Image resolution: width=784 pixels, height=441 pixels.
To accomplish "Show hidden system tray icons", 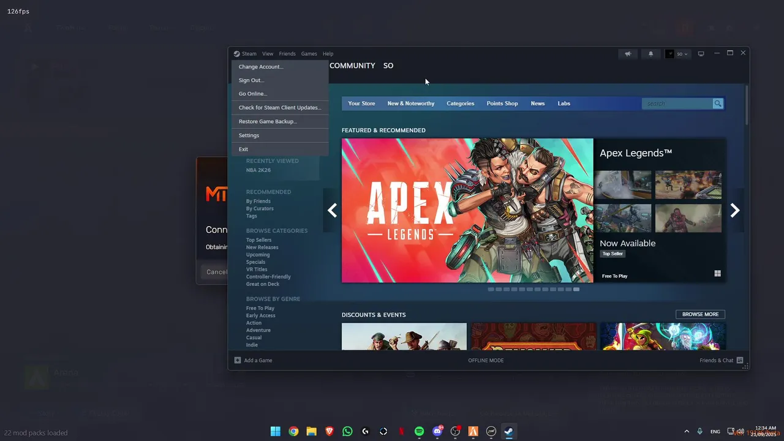I will click(x=687, y=431).
